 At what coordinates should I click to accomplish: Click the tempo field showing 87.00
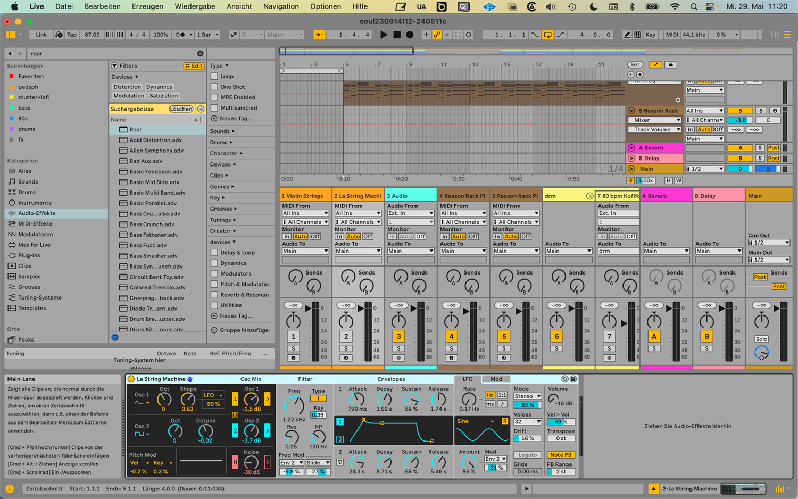pos(92,35)
